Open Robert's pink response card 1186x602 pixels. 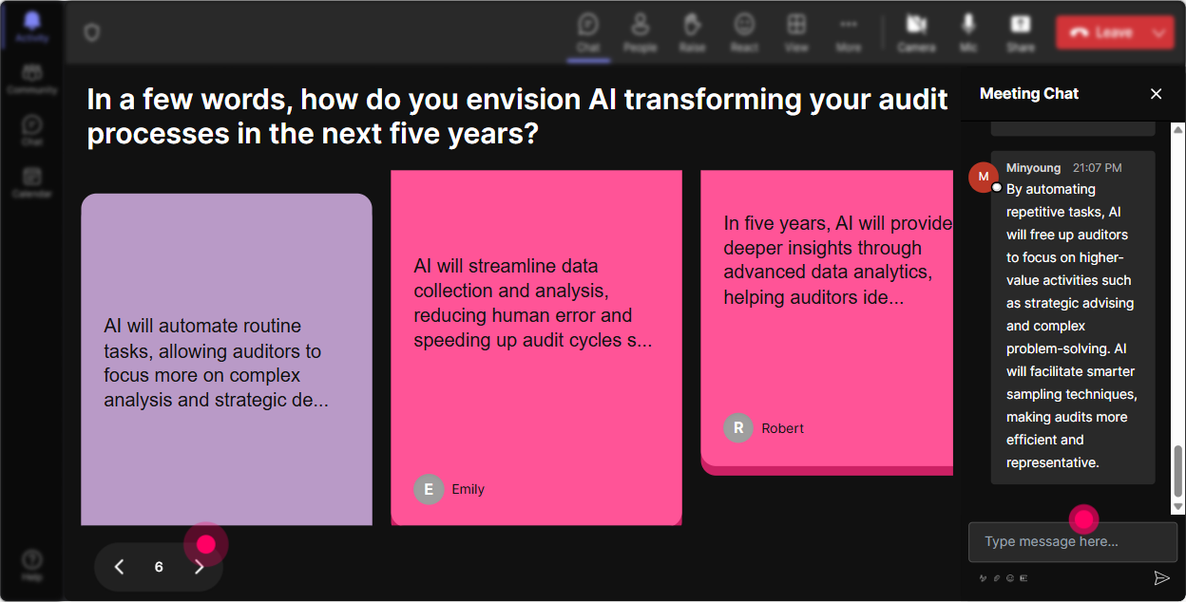[x=827, y=323]
